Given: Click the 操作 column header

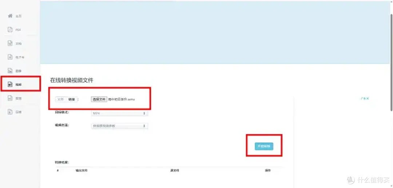Looking at the screenshot, I should click(268, 171).
